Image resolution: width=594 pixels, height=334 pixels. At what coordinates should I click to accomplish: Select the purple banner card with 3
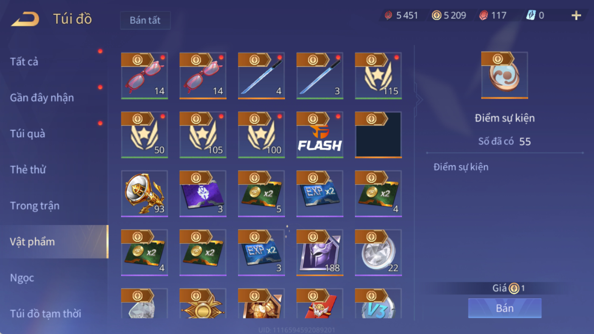click(203, 194)
